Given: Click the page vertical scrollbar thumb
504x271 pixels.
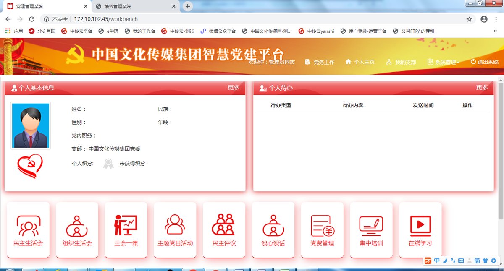Looking at the screenshot, I should 500,151.
